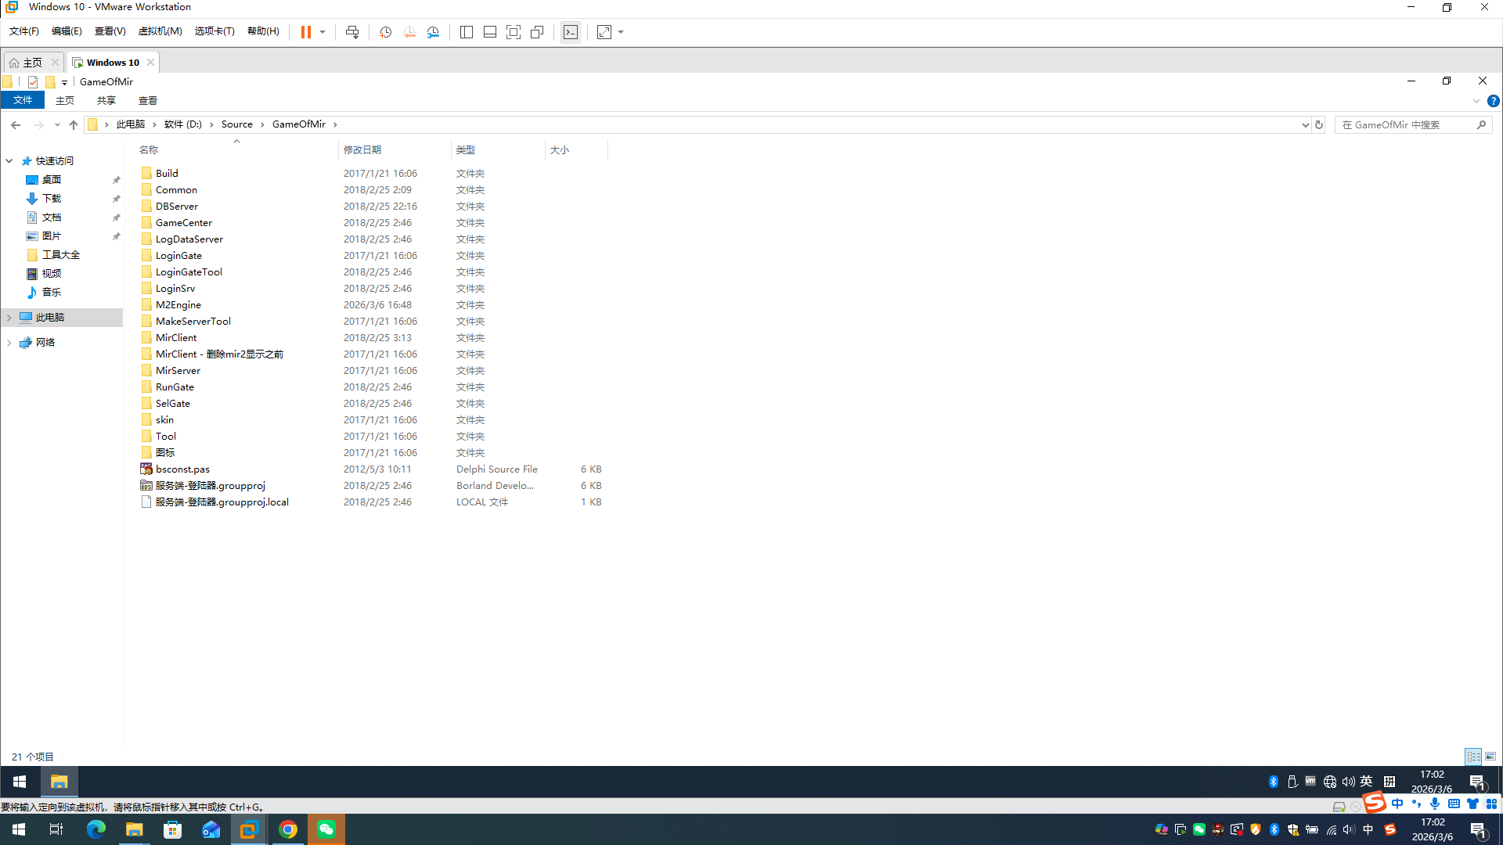The image size is (1503, 845).
Task: Open Google Chrome from the host taskbar
Action: pos(288,829)
